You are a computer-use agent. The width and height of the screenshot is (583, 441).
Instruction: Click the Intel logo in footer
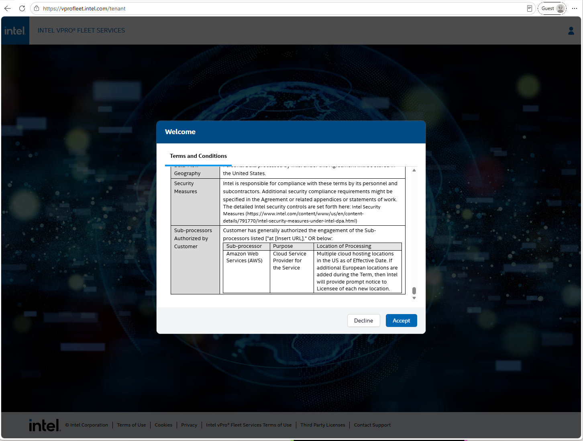pyautogui.click(x=45, y=425)
